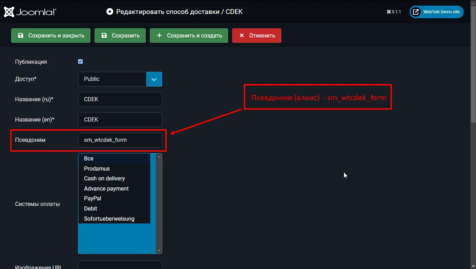The height and width of the screenshot is (269, 476).
Task: Click the Название (en) input field
Action: [120, 120]
